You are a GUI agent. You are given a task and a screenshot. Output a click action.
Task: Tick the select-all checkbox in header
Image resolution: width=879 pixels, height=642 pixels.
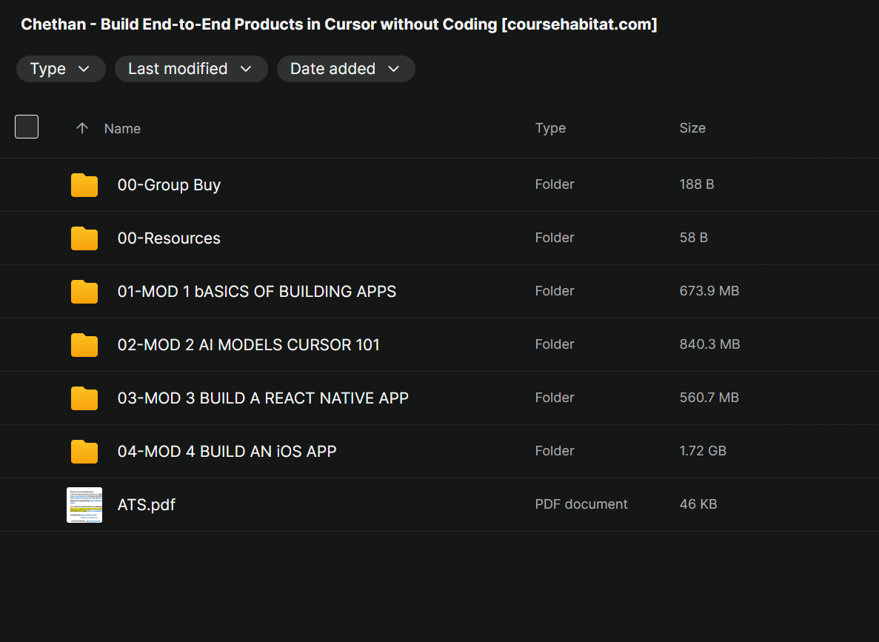point(27,127)
